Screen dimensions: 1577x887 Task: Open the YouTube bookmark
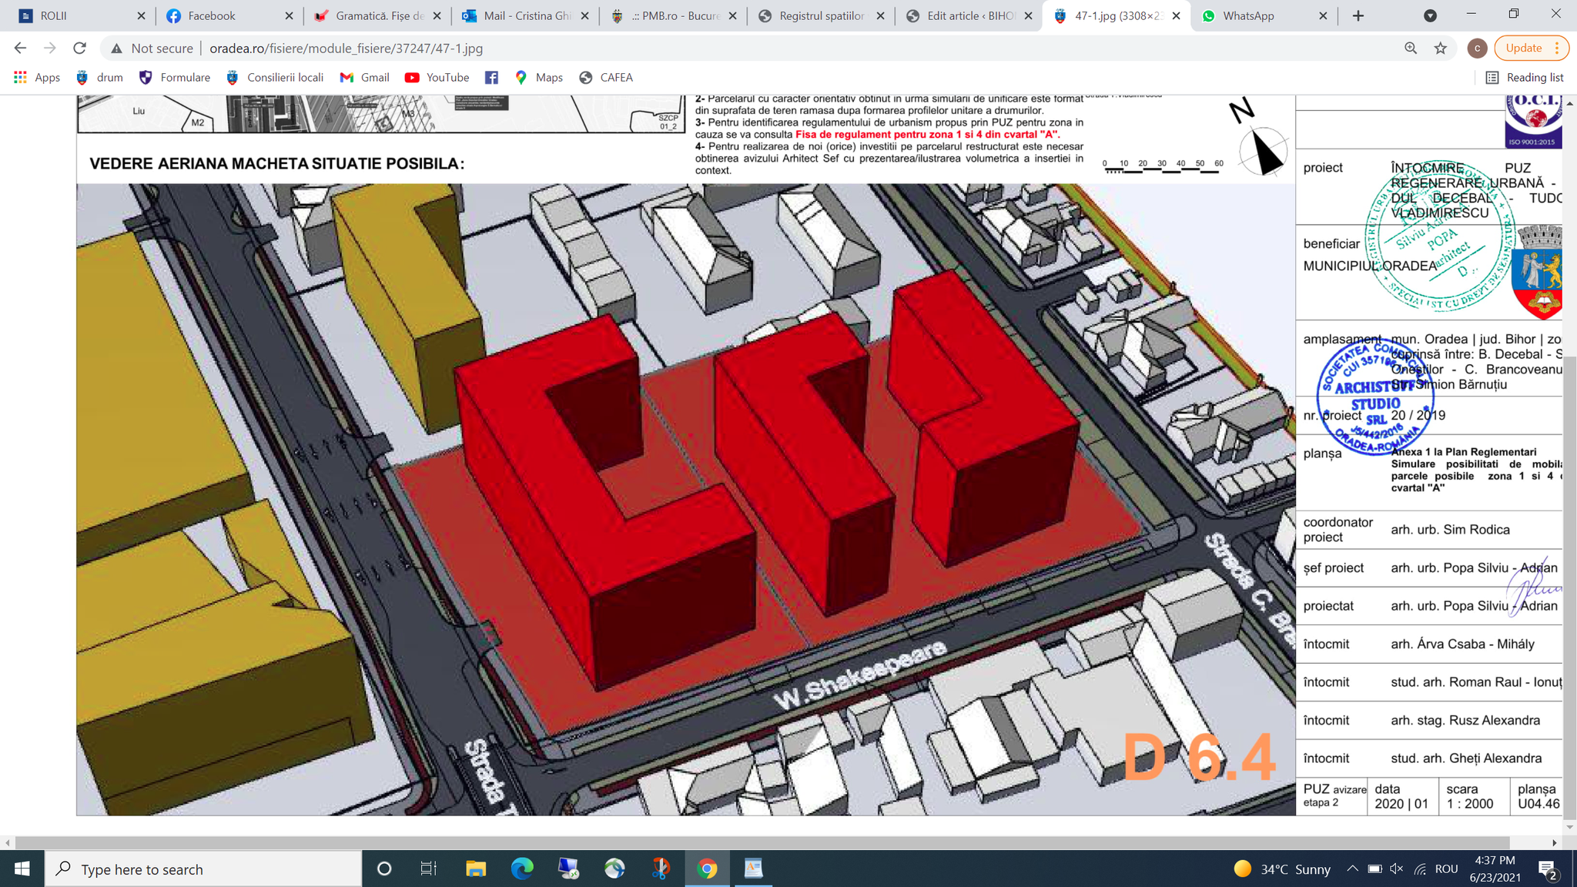[437, 78]
